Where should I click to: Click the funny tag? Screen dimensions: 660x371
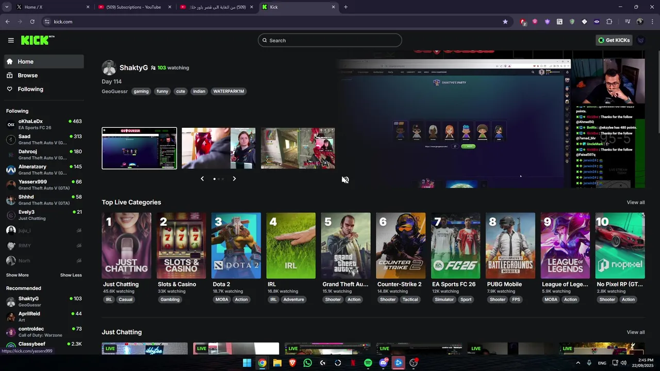162,91
